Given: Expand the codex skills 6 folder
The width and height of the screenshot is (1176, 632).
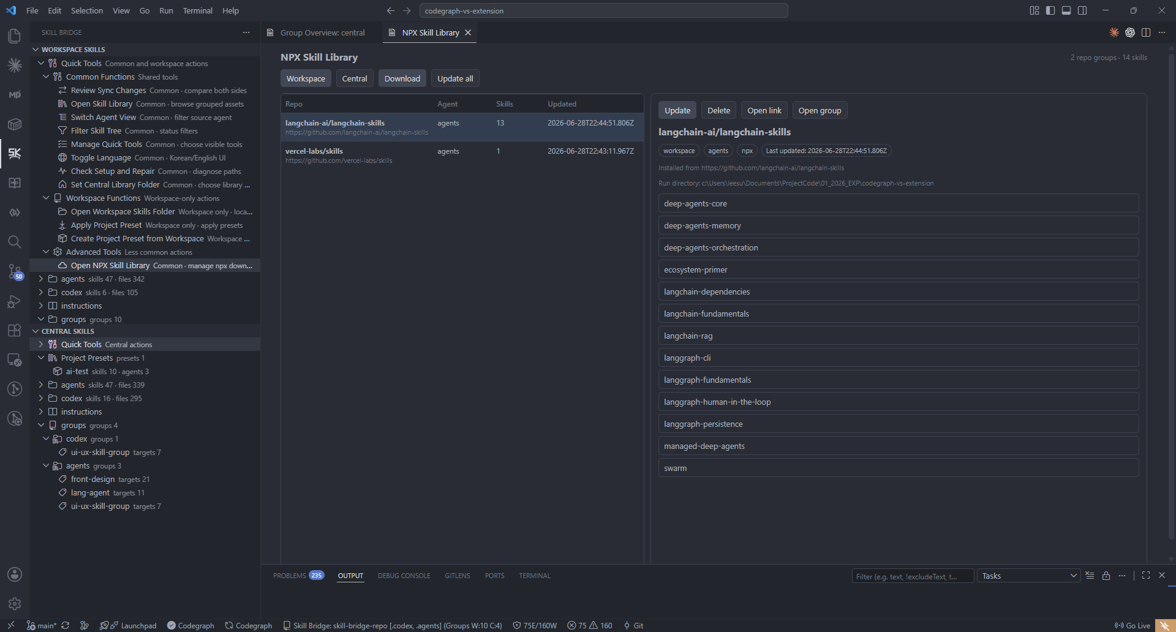Looking at the screenshot, I should tap(41, 292).
